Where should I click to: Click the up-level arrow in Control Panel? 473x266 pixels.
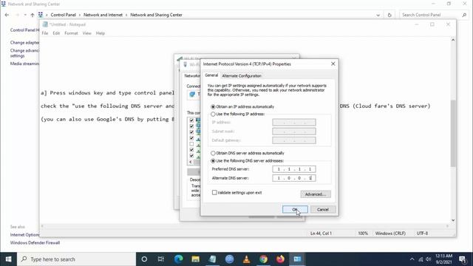(x=33, y=15)
